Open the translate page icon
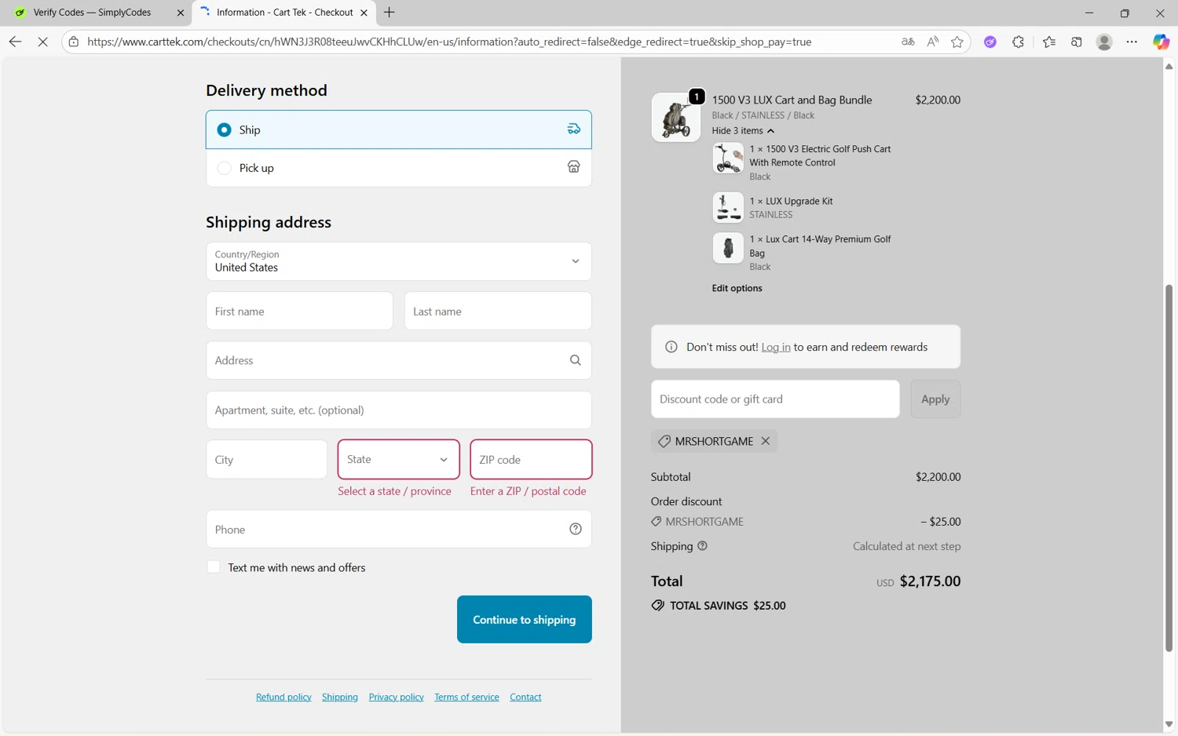 (x=908, y=42)
